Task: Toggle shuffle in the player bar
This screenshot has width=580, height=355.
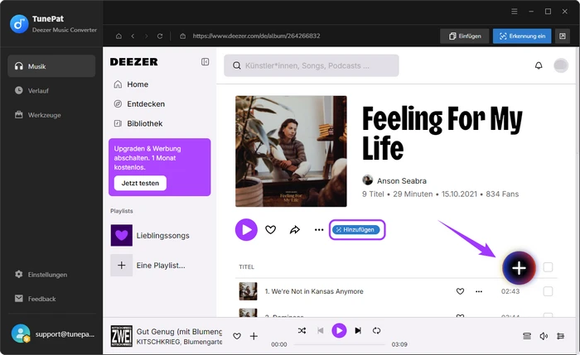Action: tap(302, 331)
